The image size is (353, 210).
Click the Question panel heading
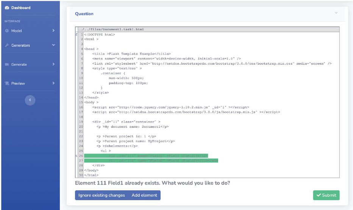point(84,14)
